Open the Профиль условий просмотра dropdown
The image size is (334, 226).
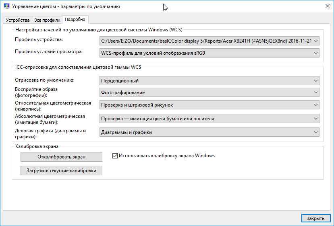coord(209,53)
